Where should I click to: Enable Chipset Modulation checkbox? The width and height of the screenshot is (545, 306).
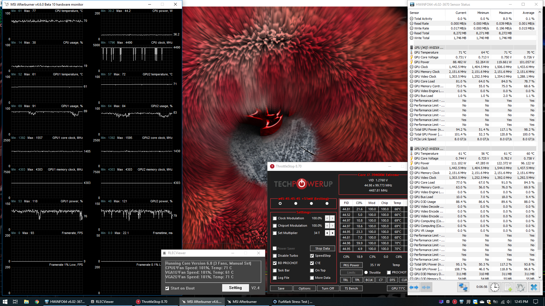click(275, 226)
